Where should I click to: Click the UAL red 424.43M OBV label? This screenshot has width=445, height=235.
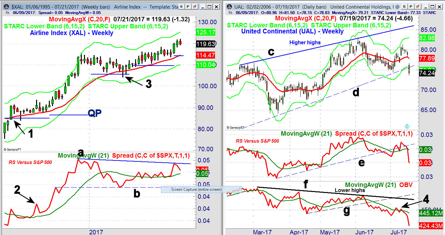click(431, 226)
